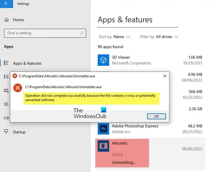Image resolution: width=216 pixels, height=172 pixels.
Task: Click the 10/23/2022 install date
Action: point(192,97)
